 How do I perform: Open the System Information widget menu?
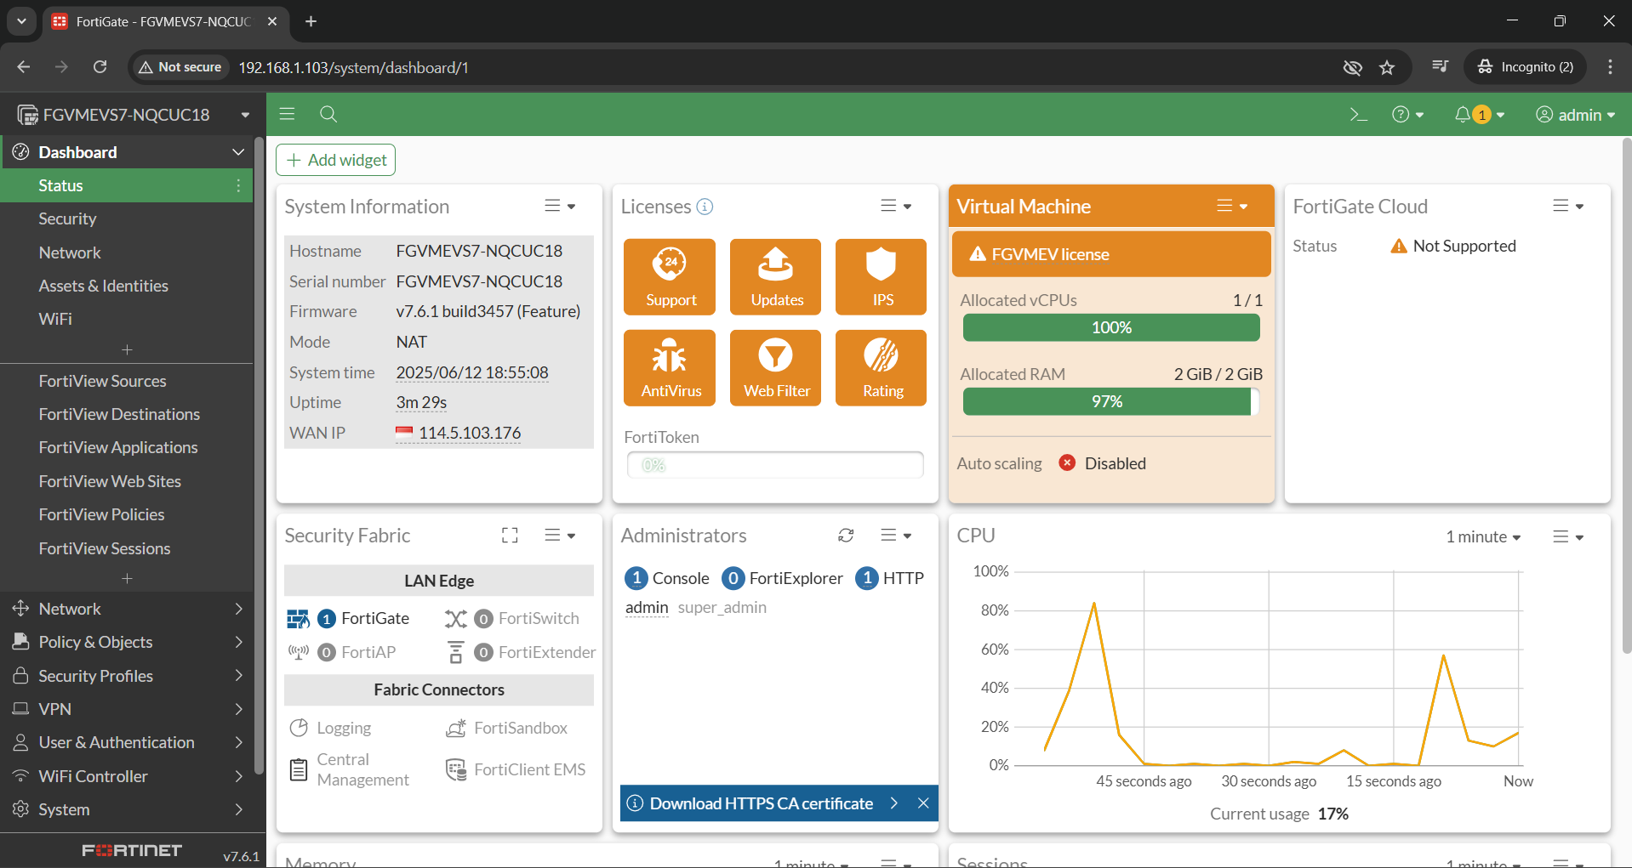coord(560,206)
